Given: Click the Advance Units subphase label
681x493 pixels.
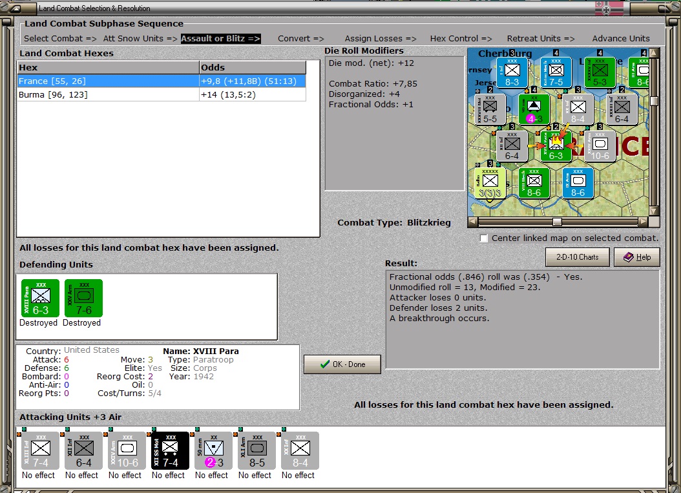Looking at the screenshot, I should (x=621, y=39).
